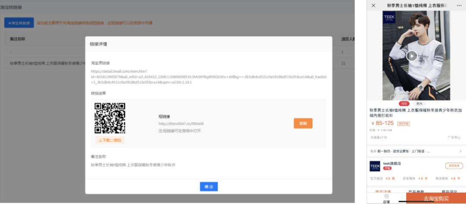
Task: Click the QR code image in the dialog
Action: (x=110, y=118)
